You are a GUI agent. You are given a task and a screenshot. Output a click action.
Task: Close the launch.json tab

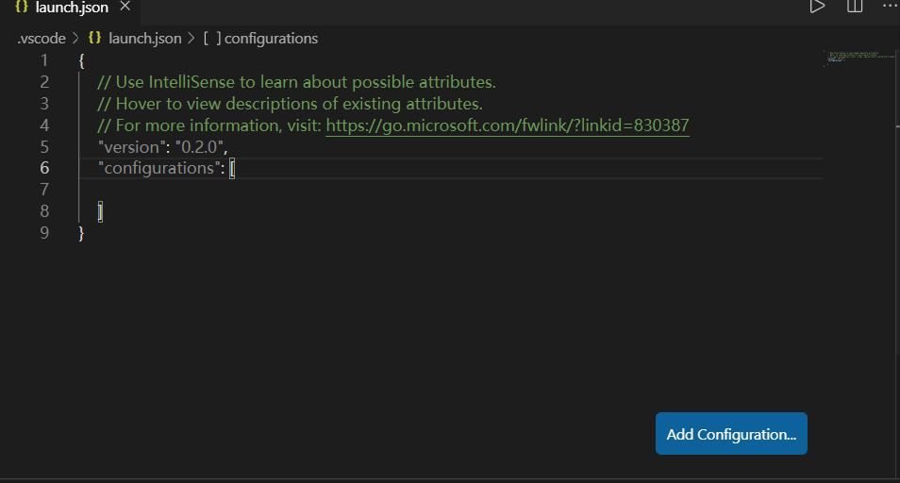pyautogui.click(x=125, y=8)
